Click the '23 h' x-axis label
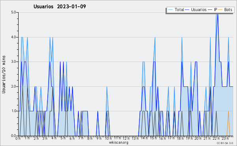The width and height of the screenshot is (237, 146). pyautogui.click(x=225, y=139)
